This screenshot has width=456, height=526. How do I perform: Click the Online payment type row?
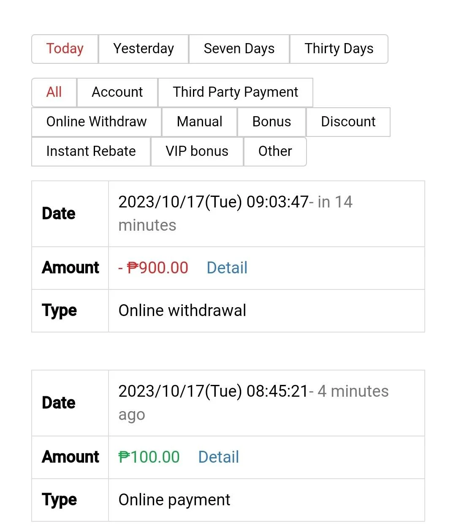pyautogui.click(x=228, y=500)
